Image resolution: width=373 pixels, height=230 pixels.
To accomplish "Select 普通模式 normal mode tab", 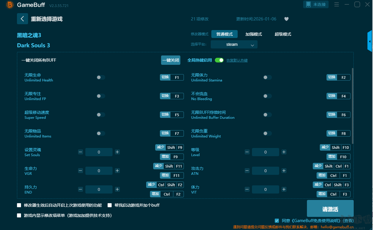I will tap(225, 34).
